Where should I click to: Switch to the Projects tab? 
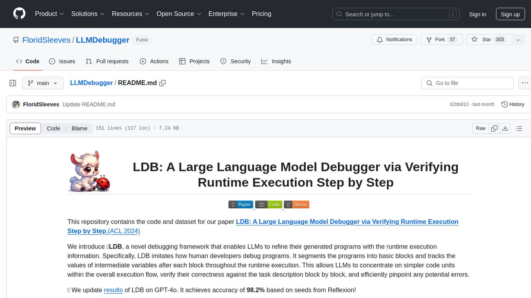pyautogui.click(x=194, y=61)
